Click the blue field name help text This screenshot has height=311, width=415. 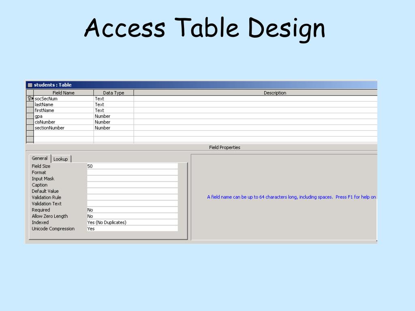tap(291, 197)
